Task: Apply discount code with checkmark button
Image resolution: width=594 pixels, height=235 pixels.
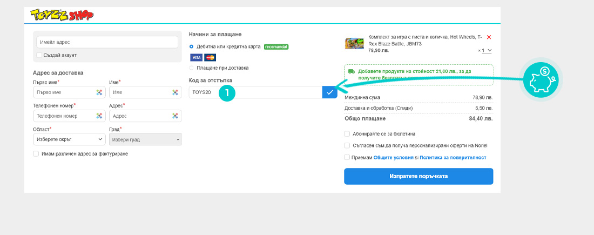Action: point(329,92)
